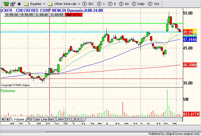Switch to the Daily interval
The width and height of the screenshot is (201, 136).
coord(138,4)
